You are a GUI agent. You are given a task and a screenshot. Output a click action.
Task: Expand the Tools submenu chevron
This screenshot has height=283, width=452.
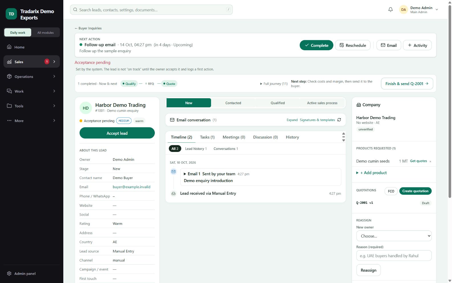(54, 106)
